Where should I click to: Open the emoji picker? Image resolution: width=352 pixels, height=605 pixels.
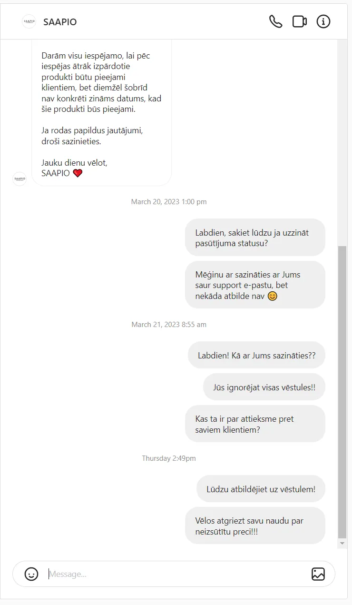click(31, 574)
